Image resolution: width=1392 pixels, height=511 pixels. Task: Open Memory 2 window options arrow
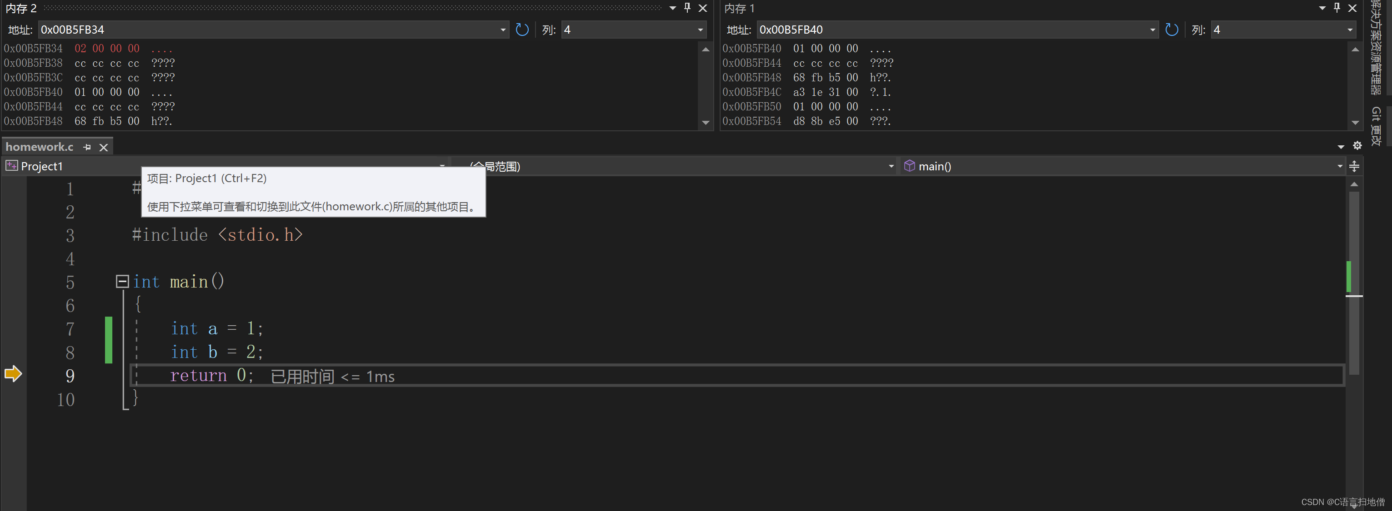672,8
